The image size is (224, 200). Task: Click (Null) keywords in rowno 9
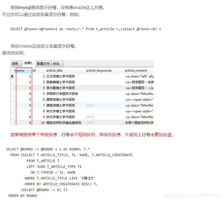105,123
